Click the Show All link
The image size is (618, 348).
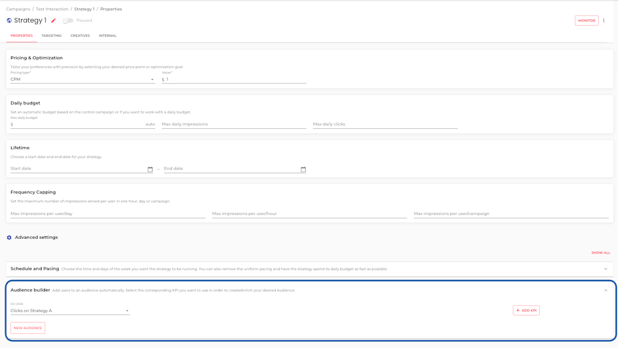point(601,253)
